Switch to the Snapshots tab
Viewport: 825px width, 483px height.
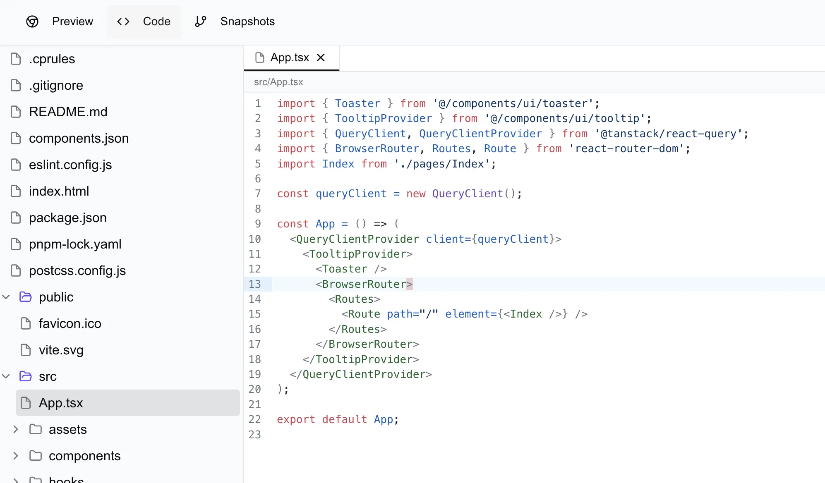click(247, 21)
